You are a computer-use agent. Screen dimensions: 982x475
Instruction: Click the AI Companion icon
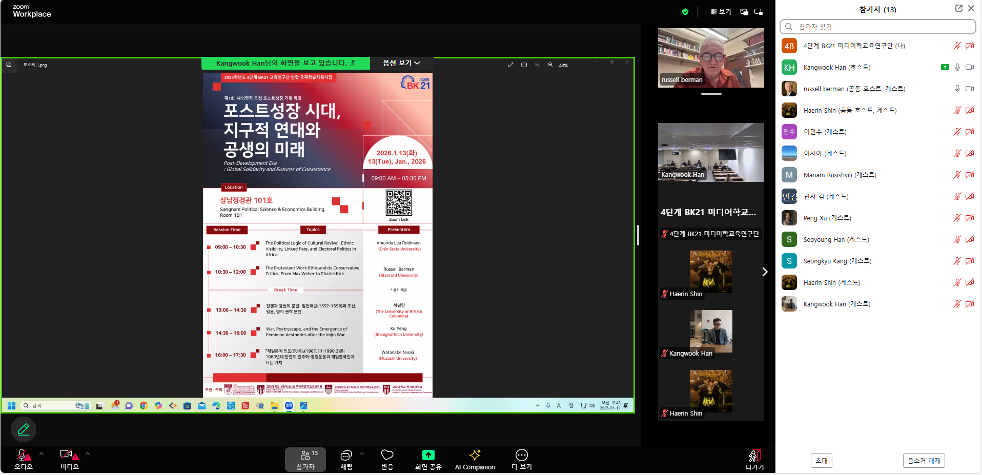475,455
